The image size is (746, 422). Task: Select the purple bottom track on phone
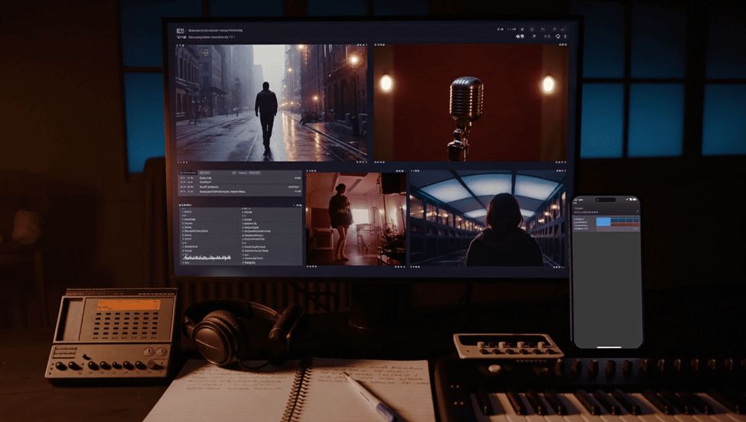[x=617, y=229]
